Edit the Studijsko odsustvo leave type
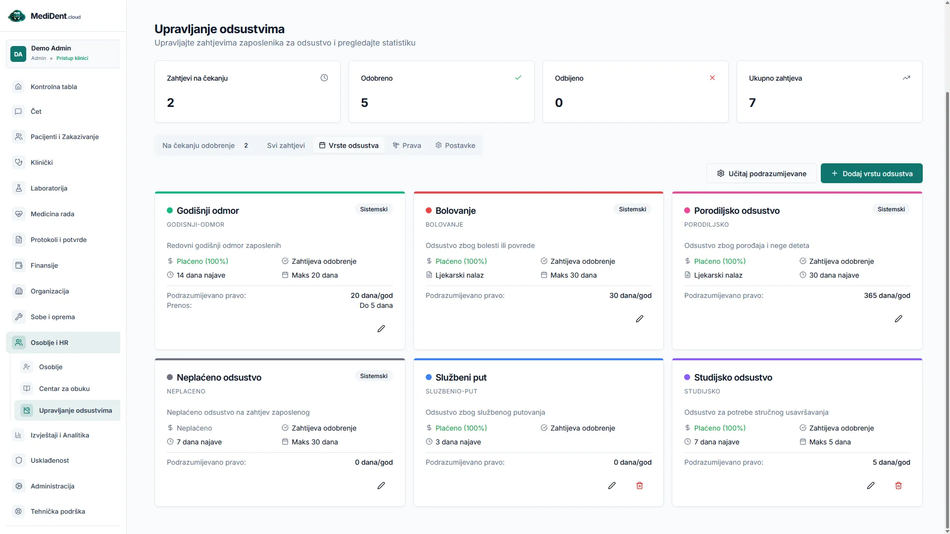The image size is (950, 534). point(871,485)
